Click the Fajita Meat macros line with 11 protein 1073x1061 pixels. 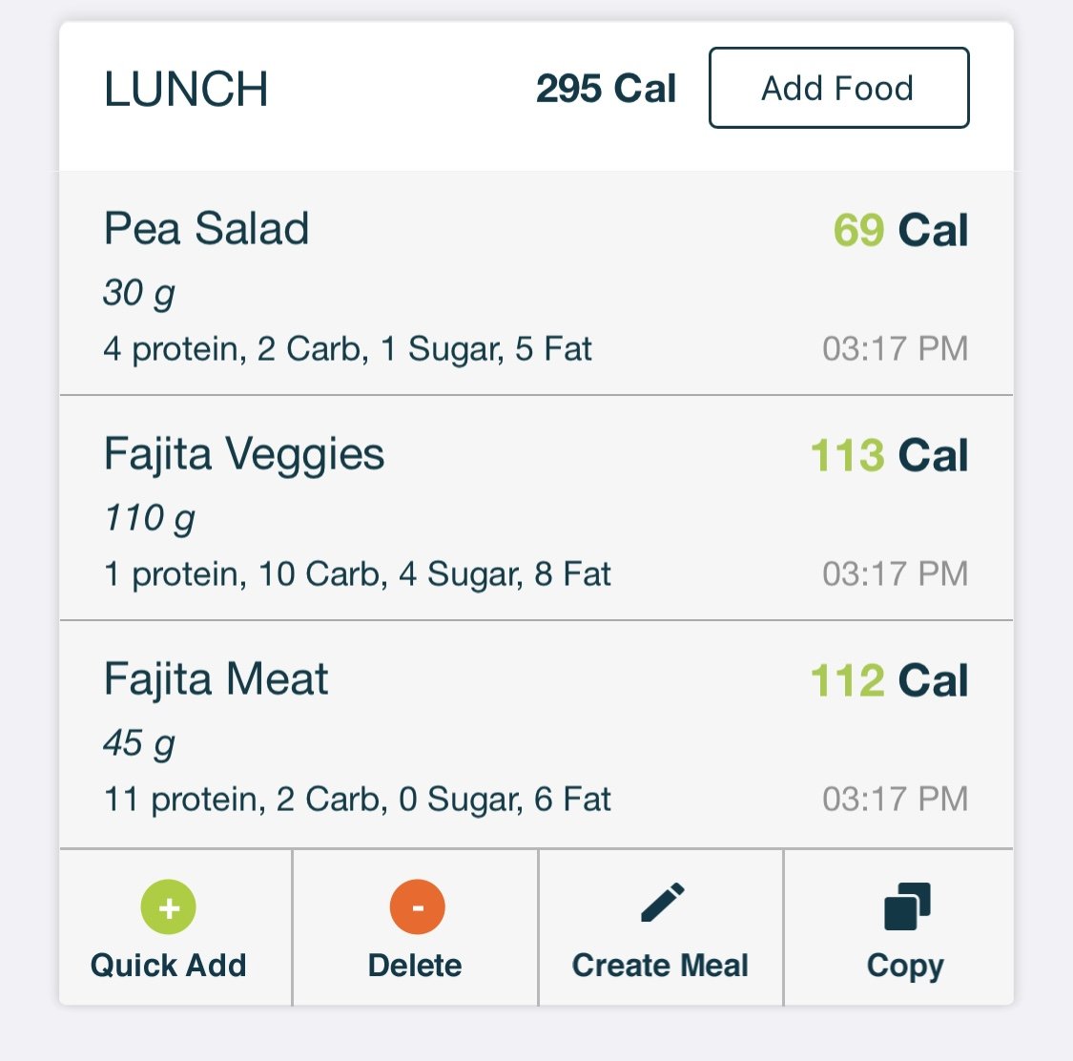click(358, 799)
